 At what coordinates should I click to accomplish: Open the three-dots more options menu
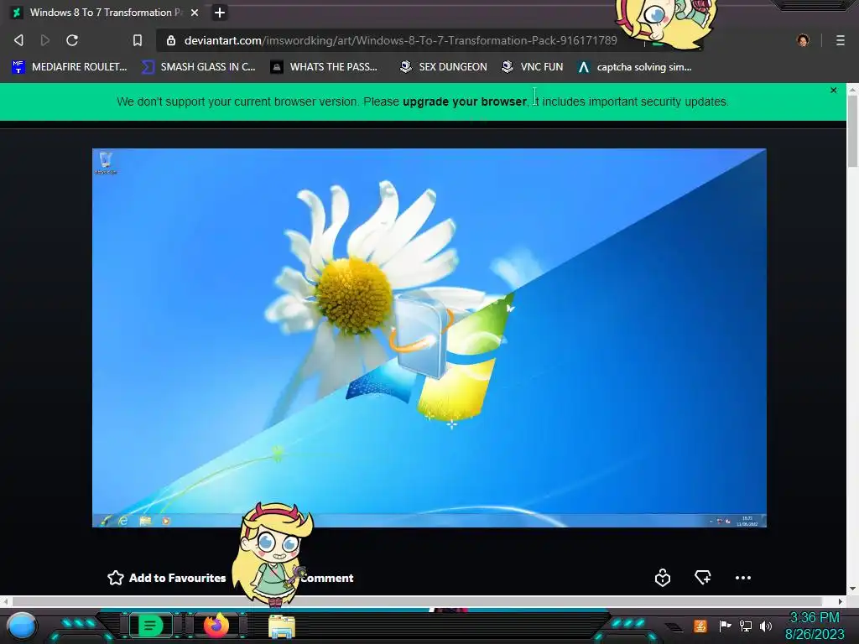coord(743,578)
